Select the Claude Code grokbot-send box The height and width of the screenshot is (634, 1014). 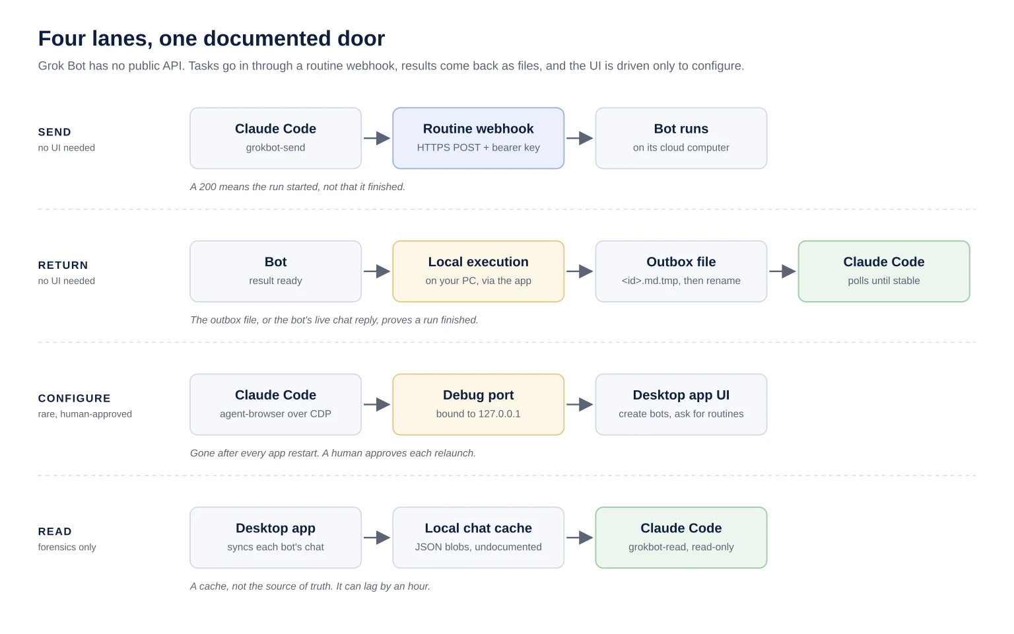pos(276,138)
